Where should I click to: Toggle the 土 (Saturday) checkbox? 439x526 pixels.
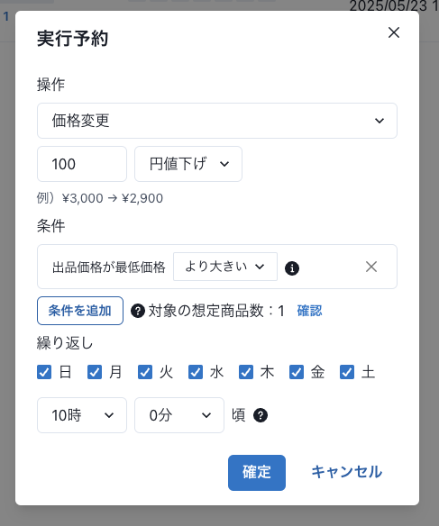click(x=347, y=372)
